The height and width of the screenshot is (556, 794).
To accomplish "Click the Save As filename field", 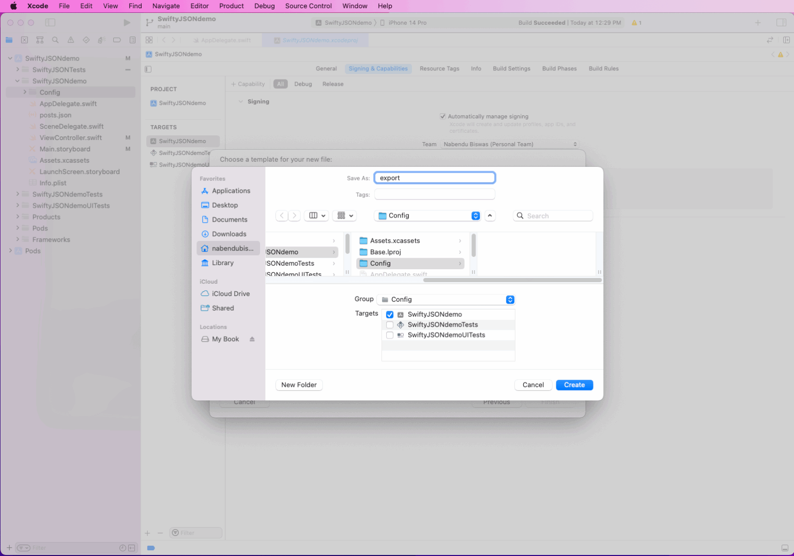I will pos(434,177).
